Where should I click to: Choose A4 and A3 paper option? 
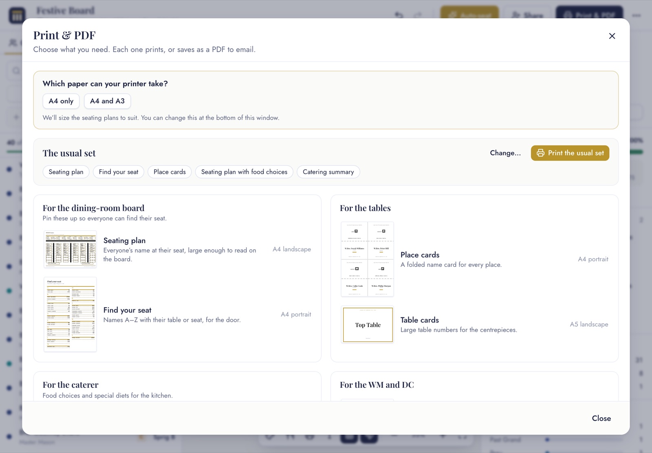107,101
